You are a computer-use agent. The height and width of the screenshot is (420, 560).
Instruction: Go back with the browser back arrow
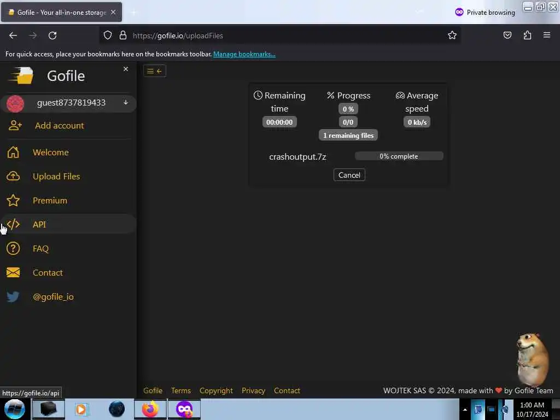point(13,36)
